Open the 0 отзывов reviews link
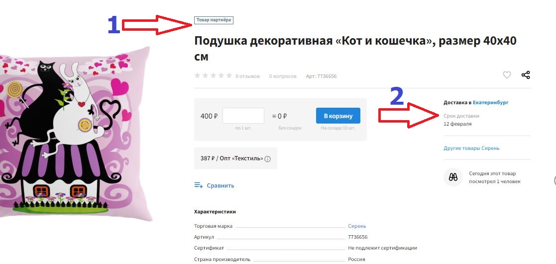This screenshot has width=556, height=264. 247,76
